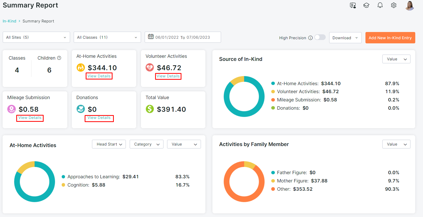The image size is (423, 217).
Task: Open the settings gear icon
Action: pyautogui.click(x=394, y=5)
